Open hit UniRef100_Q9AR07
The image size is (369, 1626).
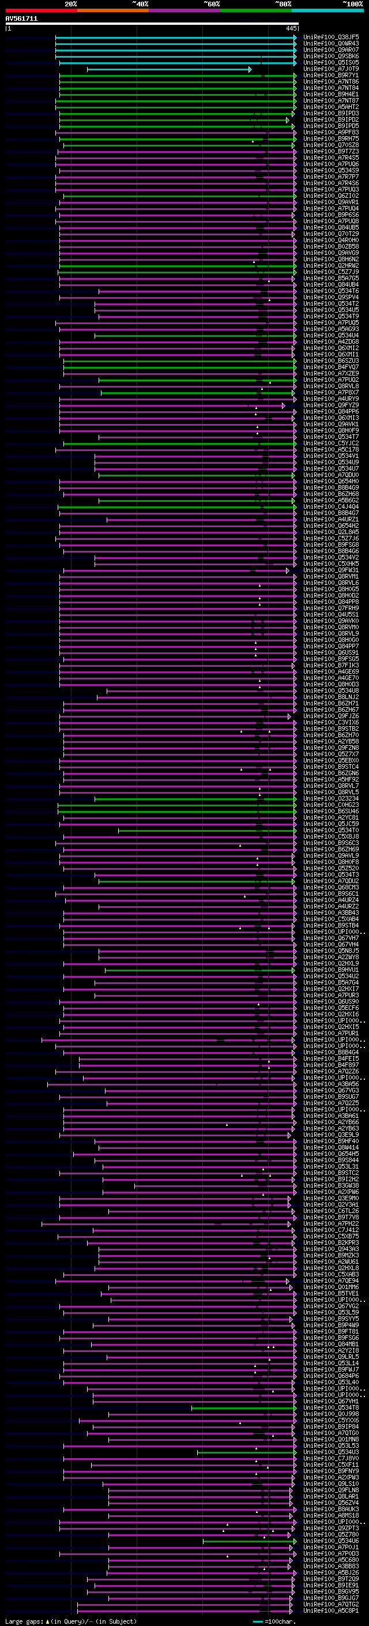pos(331,51)
